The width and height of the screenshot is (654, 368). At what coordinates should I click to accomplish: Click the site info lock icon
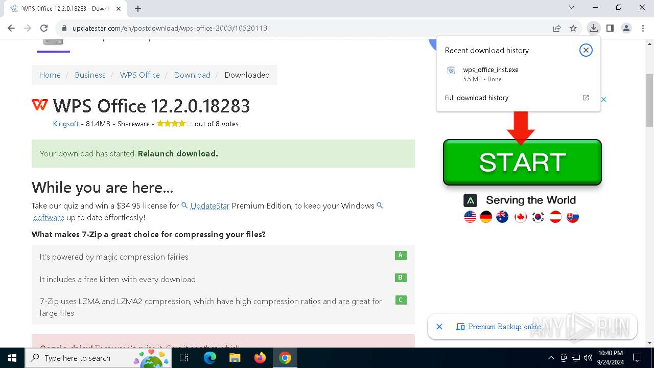coord(64,28)
